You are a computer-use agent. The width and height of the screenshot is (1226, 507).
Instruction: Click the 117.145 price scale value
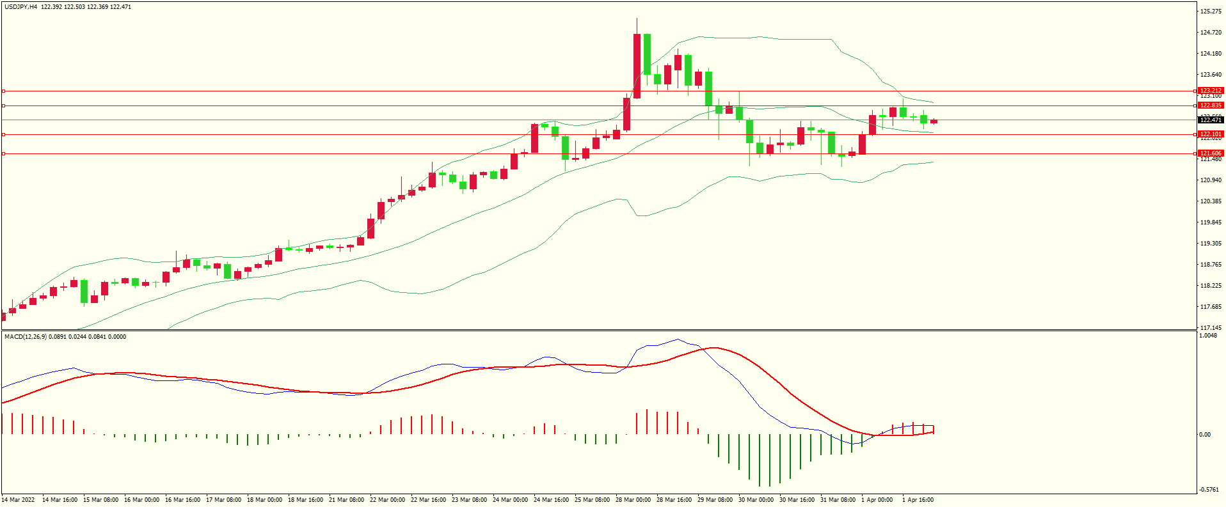(x=1211, y=328)
